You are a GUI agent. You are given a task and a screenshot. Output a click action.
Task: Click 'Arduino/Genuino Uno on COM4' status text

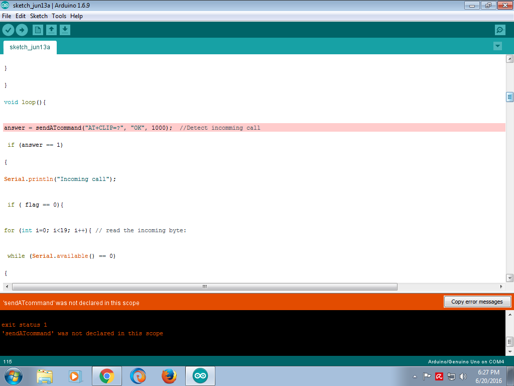[x=466, y=361]
